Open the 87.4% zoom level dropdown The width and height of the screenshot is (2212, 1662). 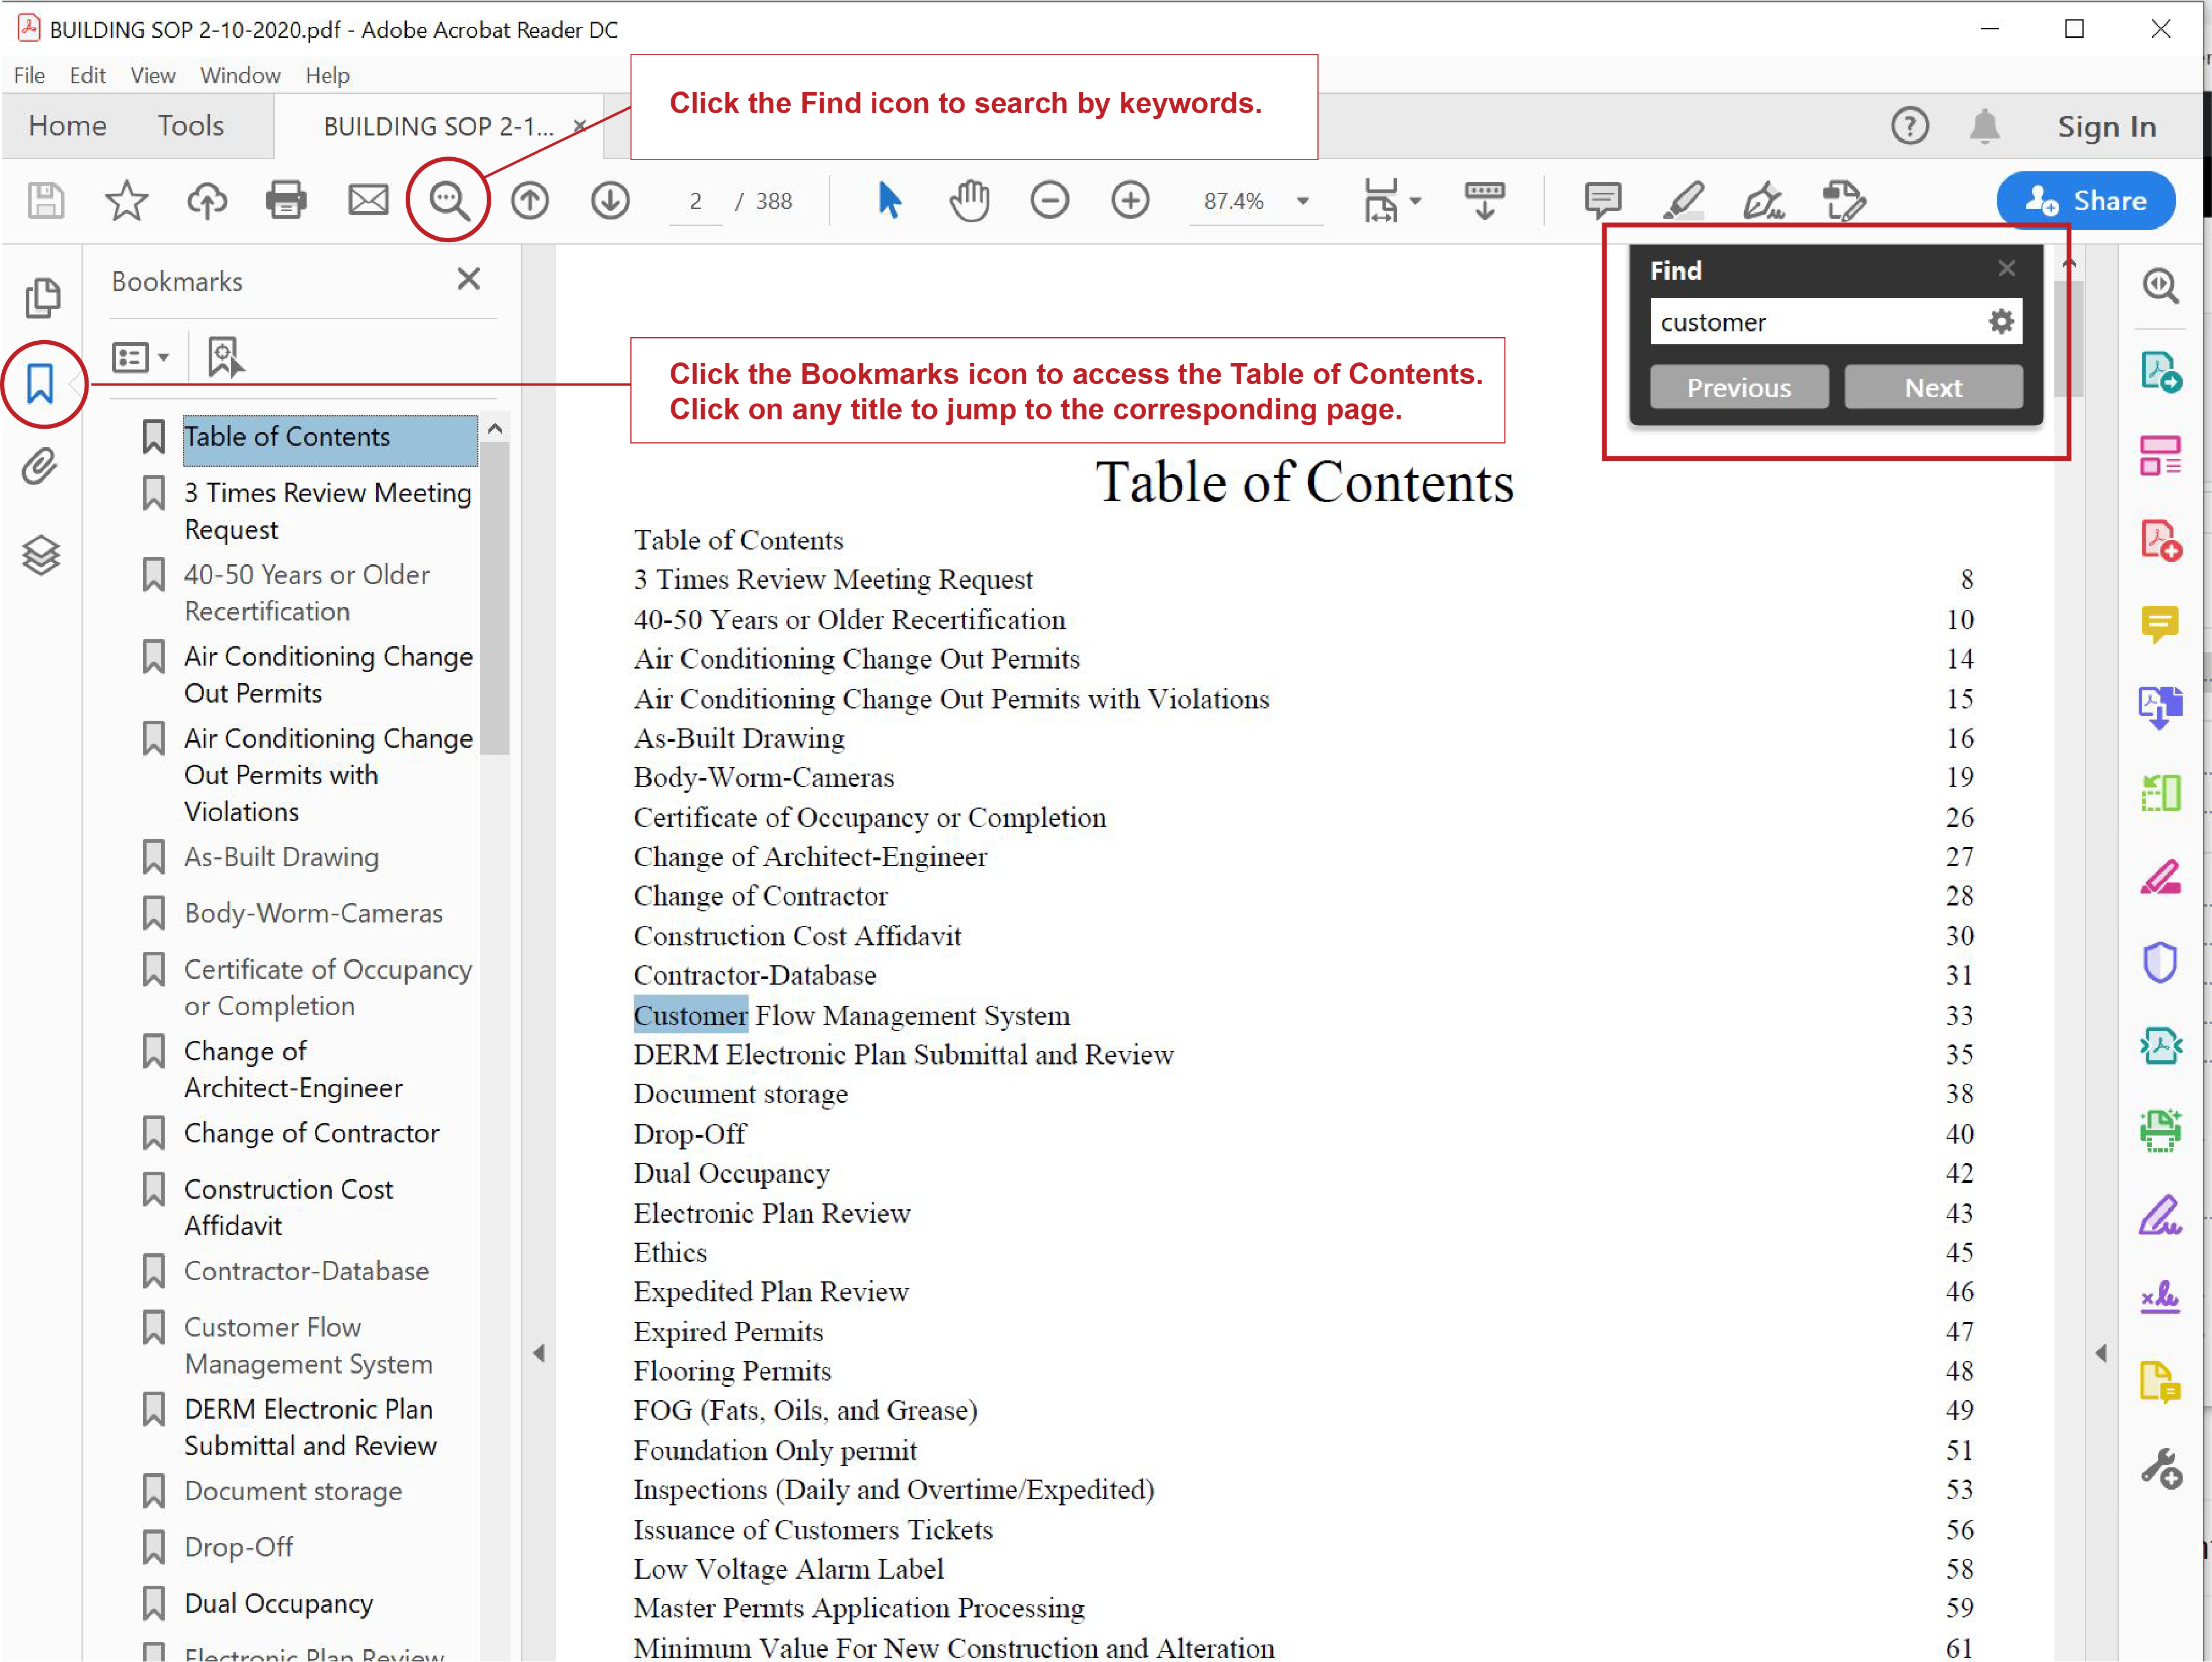pyautogui.click(x=1302, y=201)
